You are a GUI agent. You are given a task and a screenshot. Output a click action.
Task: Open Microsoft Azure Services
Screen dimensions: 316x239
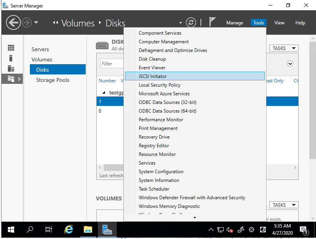tap(195, 94)
